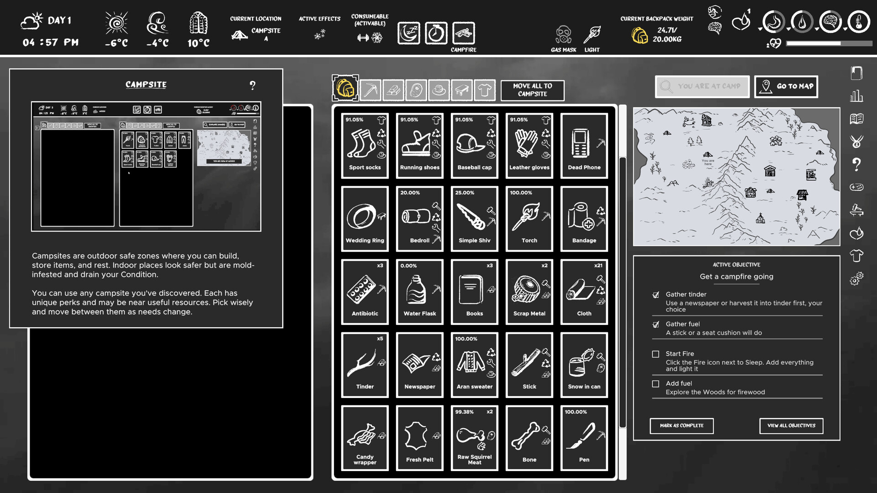Image resolution: width=877 pixels, height=493 pixels.
Task: Select the t-shirt clothing icon in right sidebar
Action: pos(857,256)
